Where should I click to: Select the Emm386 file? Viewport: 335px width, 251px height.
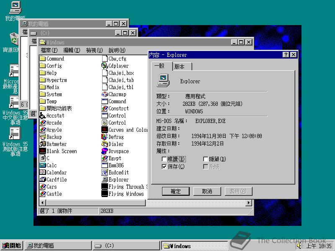click(113, 165)
